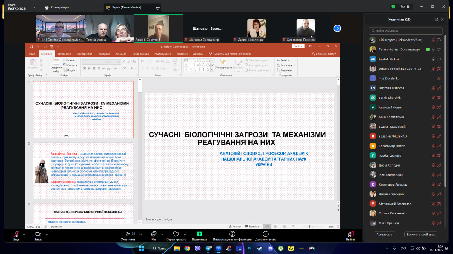Click the green encryption shield icon
This screenshot has width=453, height=254.
tap(393, 7)
